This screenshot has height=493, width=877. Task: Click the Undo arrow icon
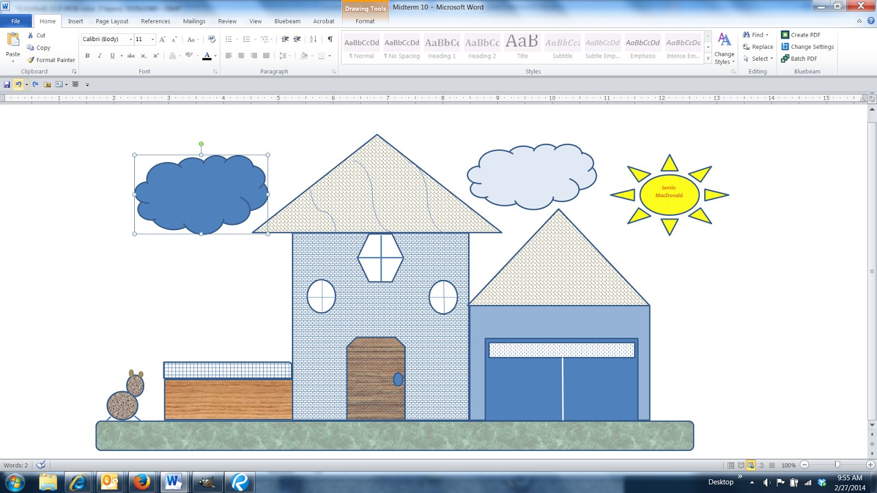click(x=18, y=84)
